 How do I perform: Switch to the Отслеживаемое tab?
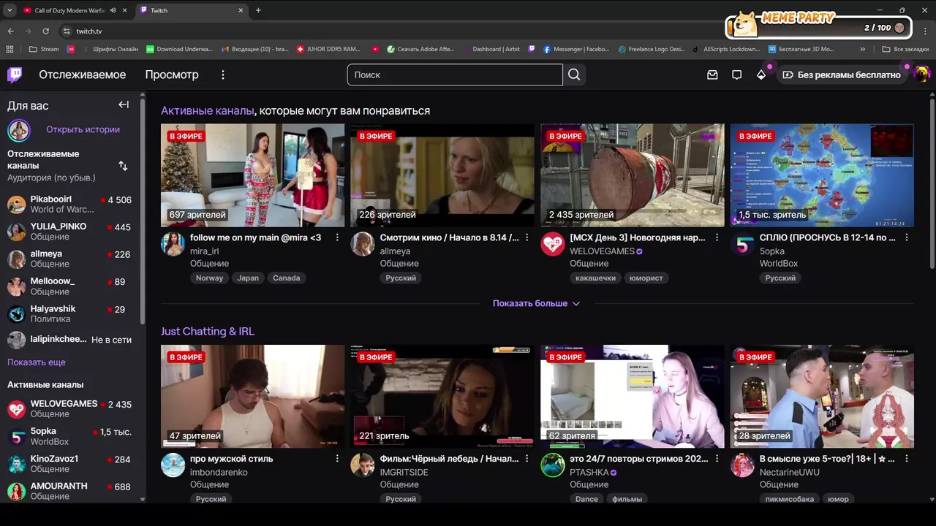[x=83, y=75]
